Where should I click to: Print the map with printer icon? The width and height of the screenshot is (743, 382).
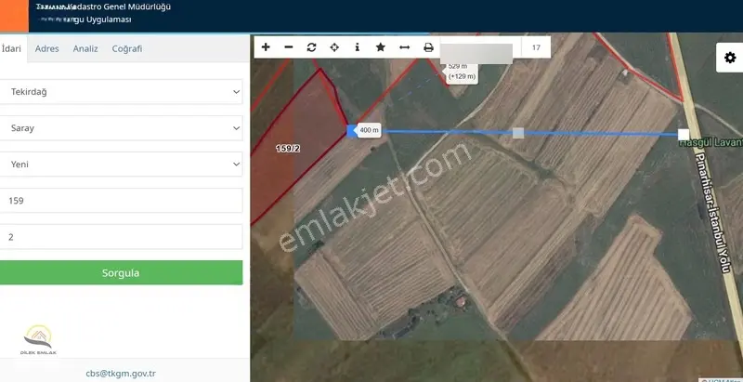tap(428, 46)
